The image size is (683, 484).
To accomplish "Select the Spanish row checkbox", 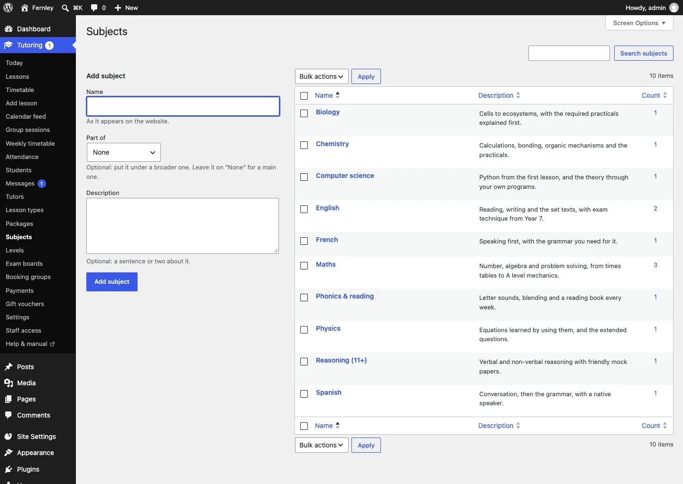I will coord(304,394).
